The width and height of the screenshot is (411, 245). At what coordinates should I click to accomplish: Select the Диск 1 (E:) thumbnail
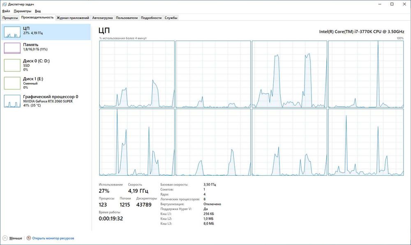pos(12,83)
